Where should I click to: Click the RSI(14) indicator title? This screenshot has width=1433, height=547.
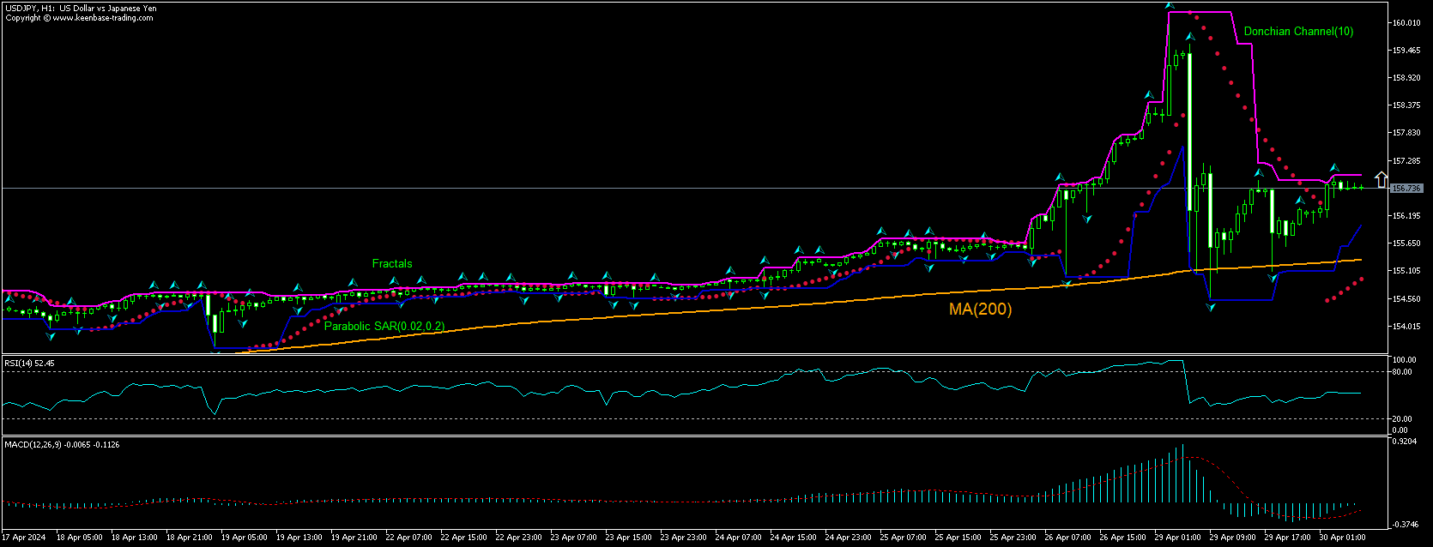click(29, 364)
